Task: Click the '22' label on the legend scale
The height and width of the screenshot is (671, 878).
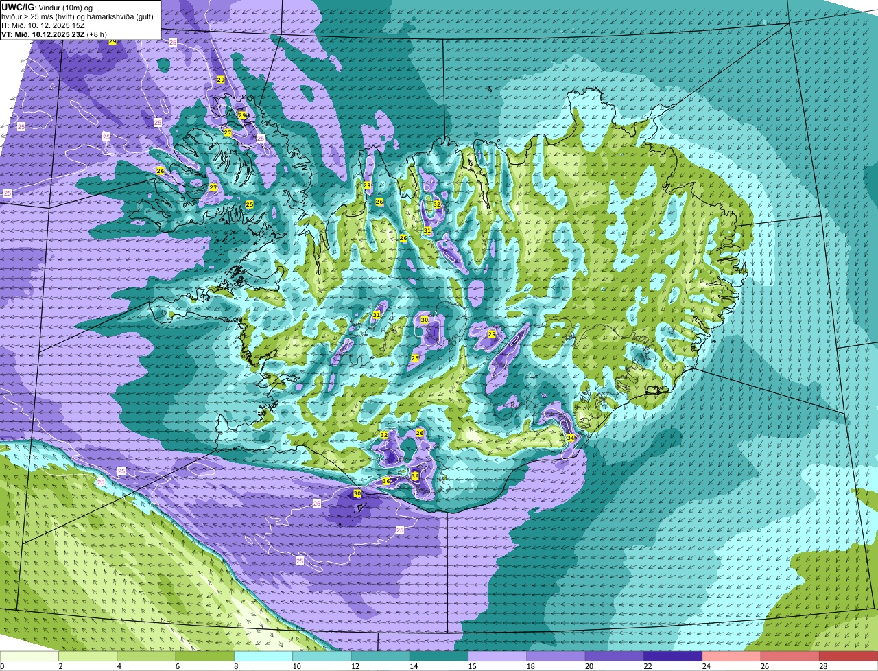Action: pyautogui.click(x=647, y=666)
